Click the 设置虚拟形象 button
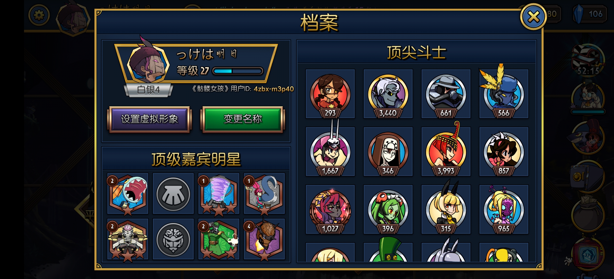This screenshot has width=614, height=279. [x=149, y=119]
